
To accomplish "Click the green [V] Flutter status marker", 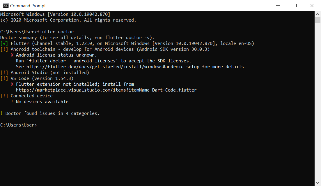I will [x=4, y=43].
